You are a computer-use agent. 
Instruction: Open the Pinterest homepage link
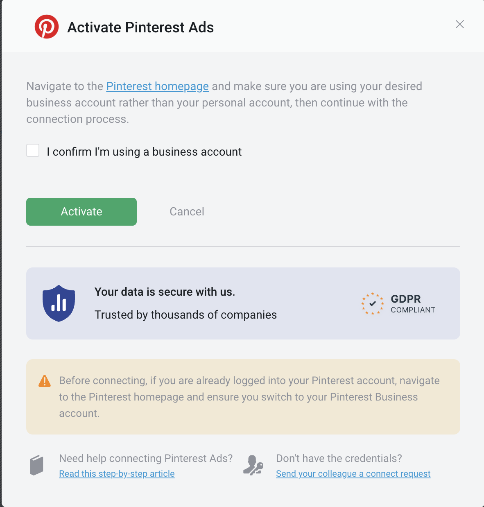157,86
